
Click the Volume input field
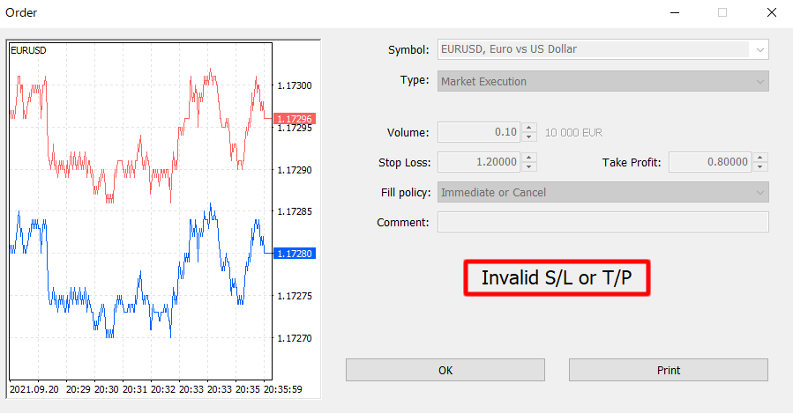[x=479, y=133]
